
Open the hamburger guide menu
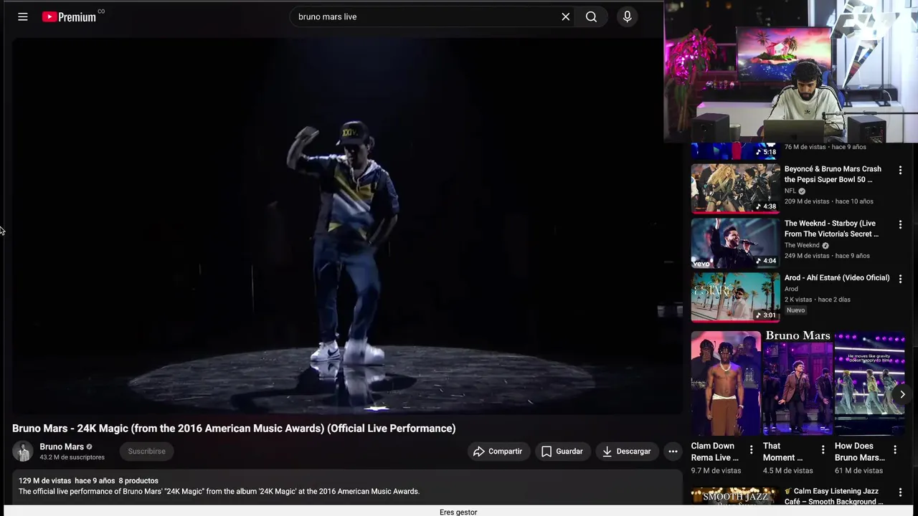pyautogui.click(x=23, y=16)
